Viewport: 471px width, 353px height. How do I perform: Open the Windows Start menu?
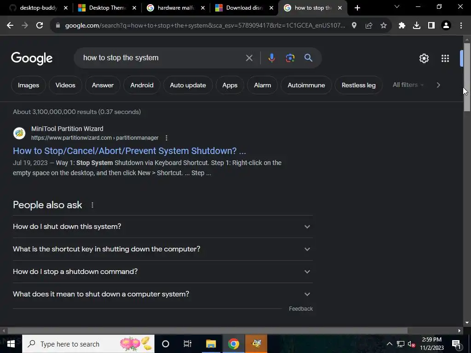pos(11,344)
